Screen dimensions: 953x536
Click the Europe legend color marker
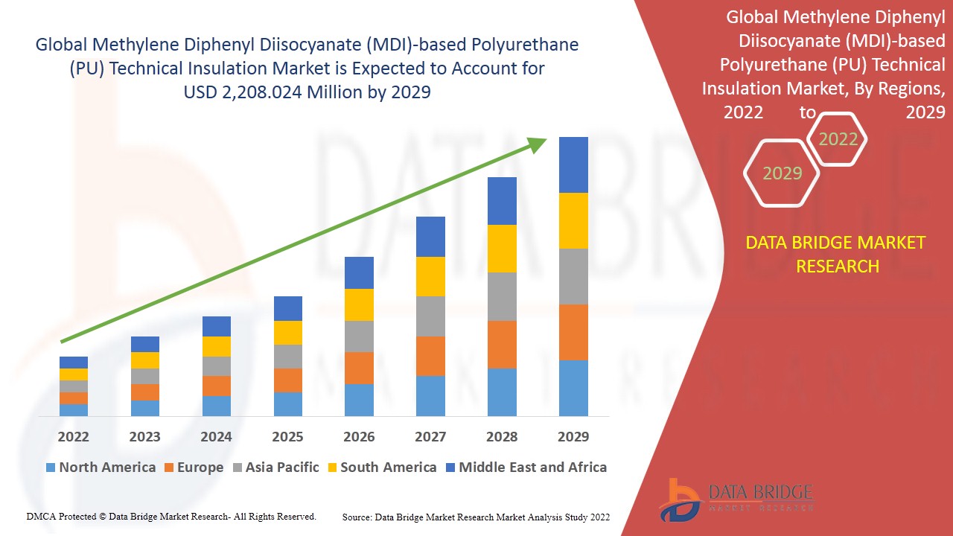point(168,468)
